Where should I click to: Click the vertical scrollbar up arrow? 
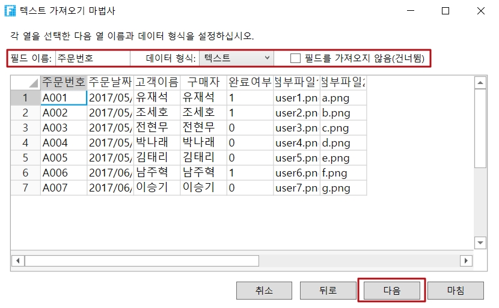[480, 82]
